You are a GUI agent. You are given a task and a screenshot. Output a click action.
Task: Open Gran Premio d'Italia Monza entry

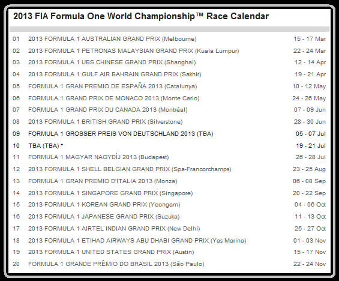point(103,181)
